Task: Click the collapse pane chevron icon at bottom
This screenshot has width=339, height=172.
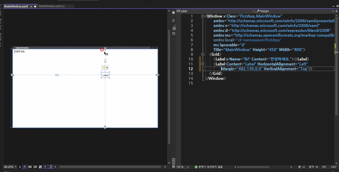Action: coord(174,167)
